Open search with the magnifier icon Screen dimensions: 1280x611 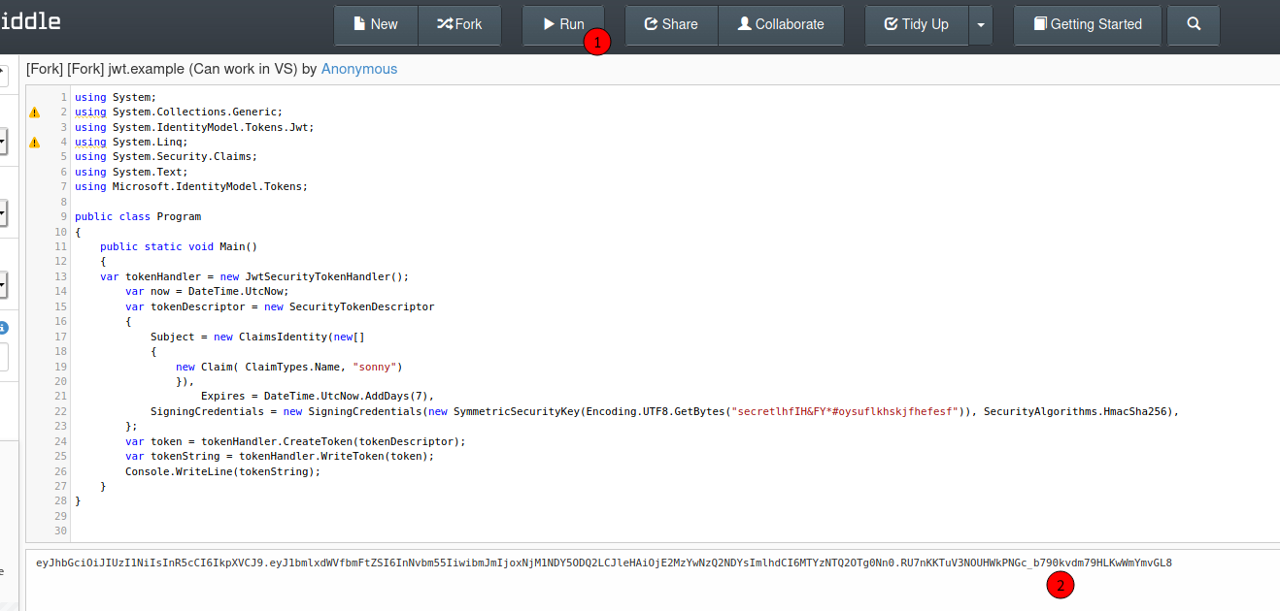click(1195, 24)
